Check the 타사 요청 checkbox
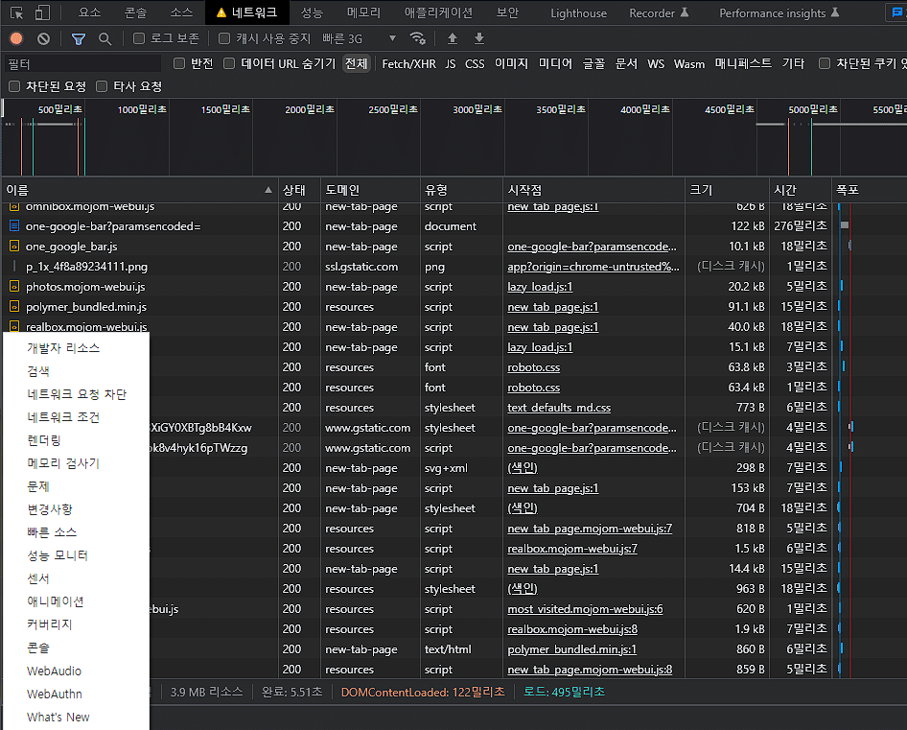The width and height of the screenshot is (907, 730). [x=102, y=87]
